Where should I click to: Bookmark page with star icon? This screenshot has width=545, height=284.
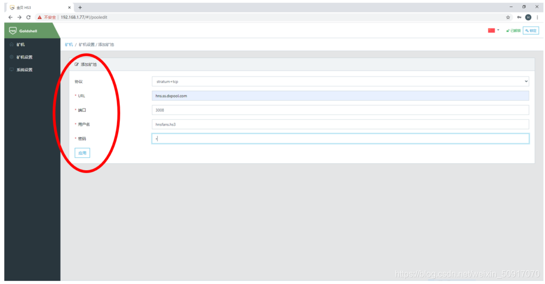508,17
